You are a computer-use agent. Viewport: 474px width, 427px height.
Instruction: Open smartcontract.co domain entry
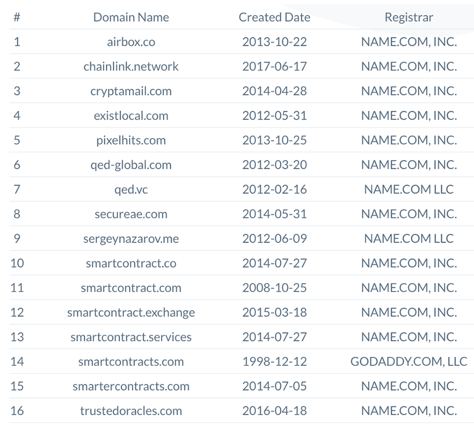[x=131, y=263]
